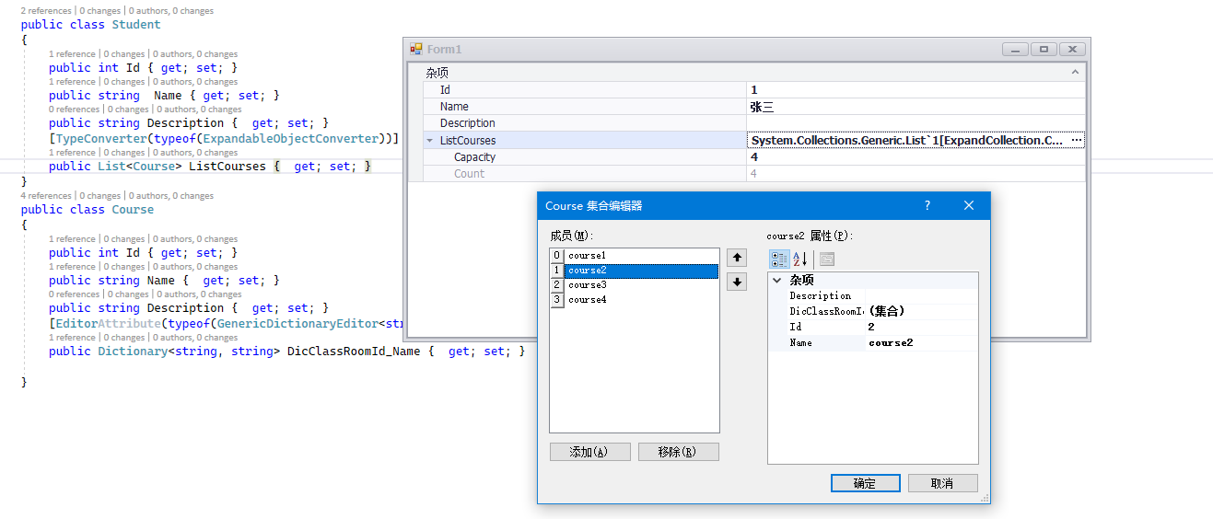Maximize the Form1 window
Screen dimensions: 1213x519
click(1044, 50)
